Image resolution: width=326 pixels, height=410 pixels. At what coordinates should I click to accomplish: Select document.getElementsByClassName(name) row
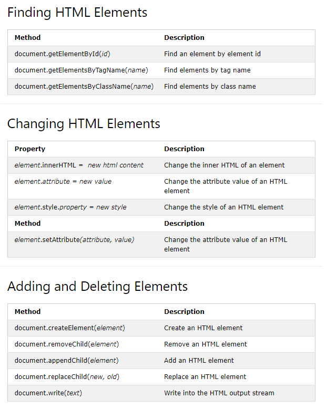pyautogui.click(x=161, y=87)
